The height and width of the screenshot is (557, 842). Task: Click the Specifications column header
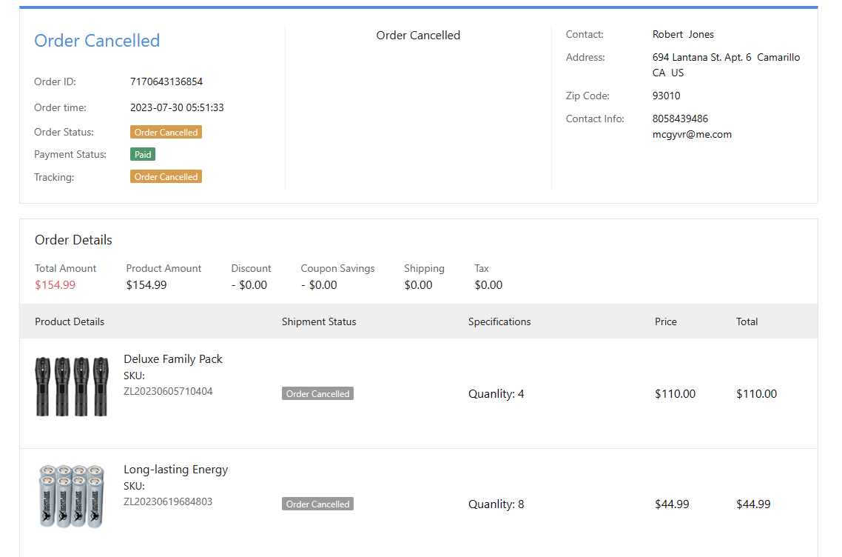pos(499,322)
